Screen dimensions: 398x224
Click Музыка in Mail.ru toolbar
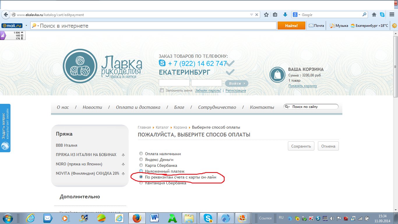(339, 26)
